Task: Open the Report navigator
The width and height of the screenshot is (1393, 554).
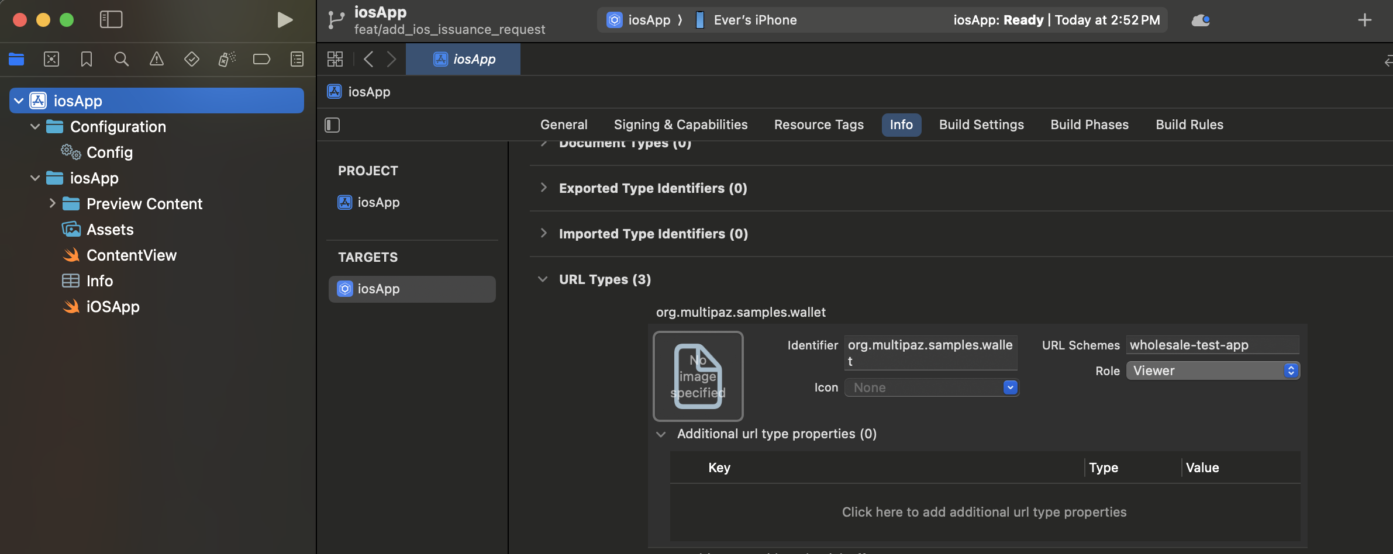Action: [x=297, y=59]
